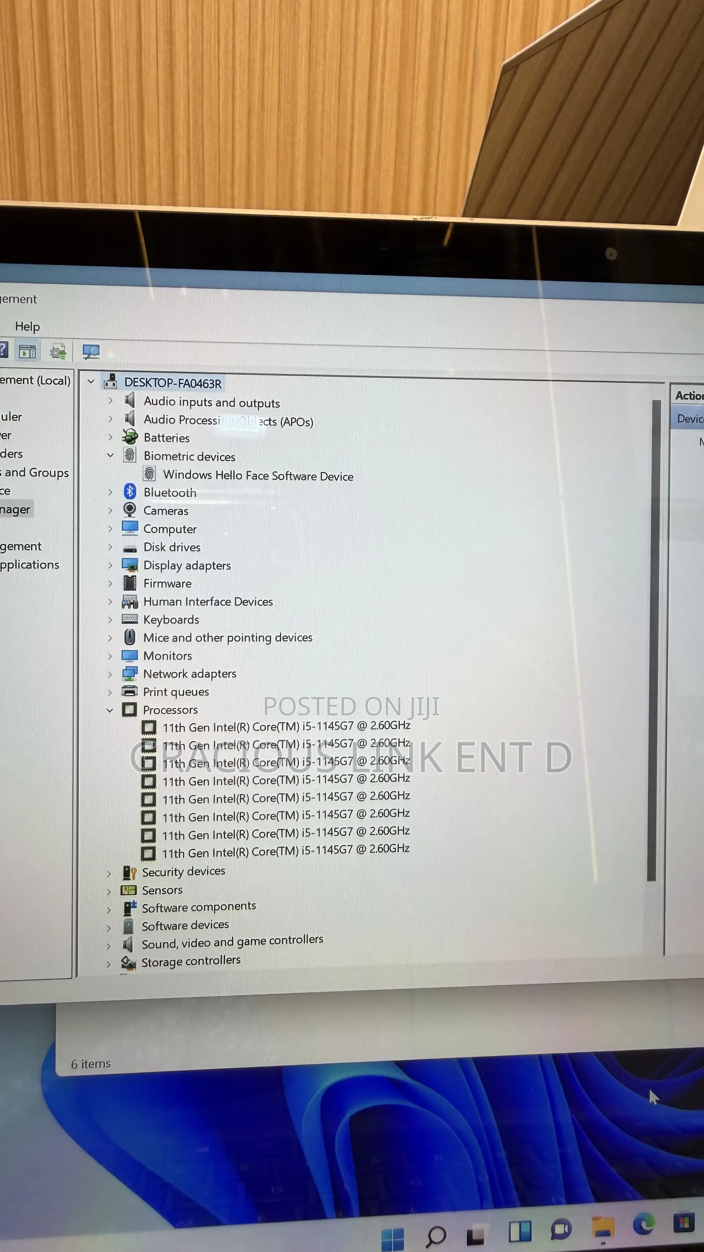Click the Network adapters icon

(x=129, y=674)
